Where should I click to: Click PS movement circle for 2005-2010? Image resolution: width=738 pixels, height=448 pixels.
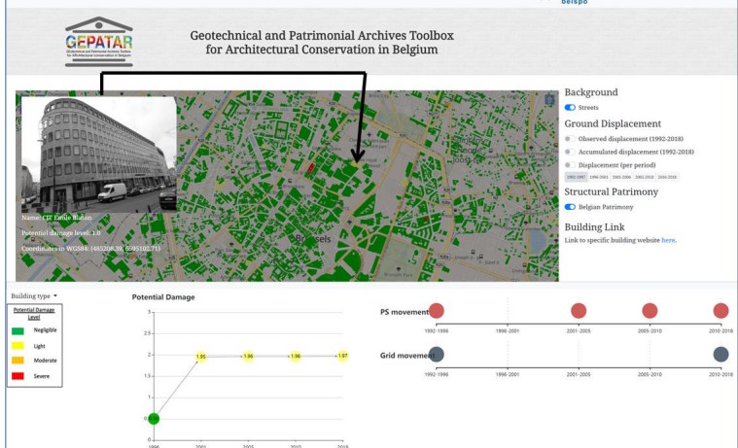click(x=650, y=311)
